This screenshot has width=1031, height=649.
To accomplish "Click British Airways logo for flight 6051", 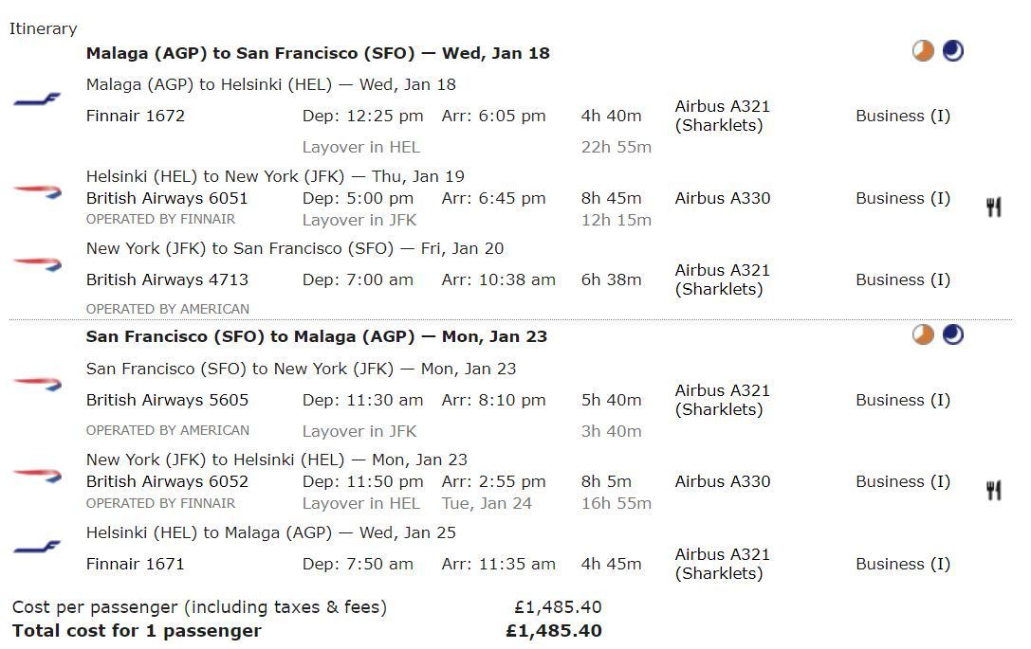I will tap(37, 192).
